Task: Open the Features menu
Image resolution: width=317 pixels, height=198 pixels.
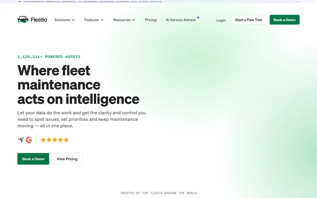Action: (x=94, y=20)
